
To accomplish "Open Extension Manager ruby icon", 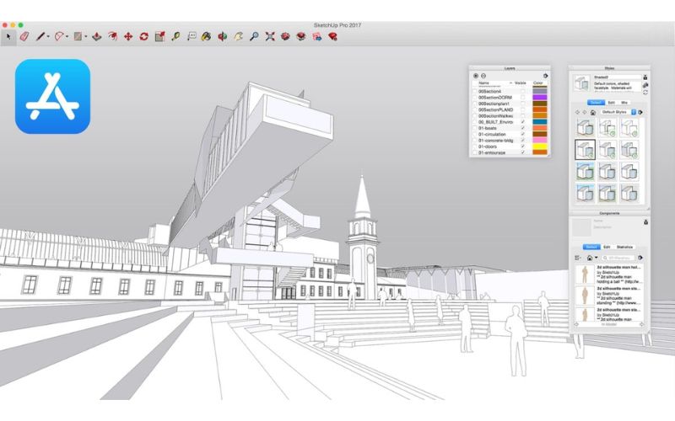I will pyautogui.click(x=332, y=37).
